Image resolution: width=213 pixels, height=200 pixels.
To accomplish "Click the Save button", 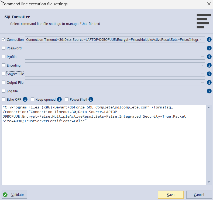I will pyautogui.click(x=171, y=195).
